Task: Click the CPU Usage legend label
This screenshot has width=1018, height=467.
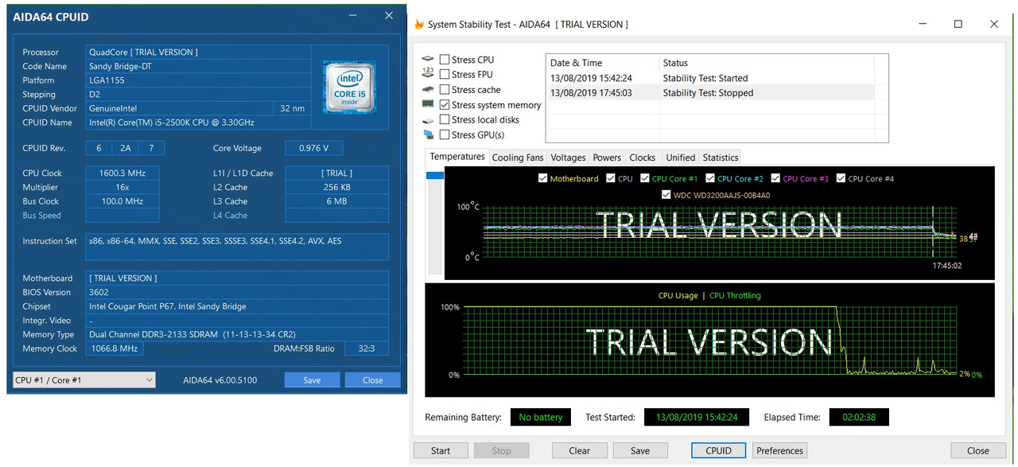Action: (678, 295)
